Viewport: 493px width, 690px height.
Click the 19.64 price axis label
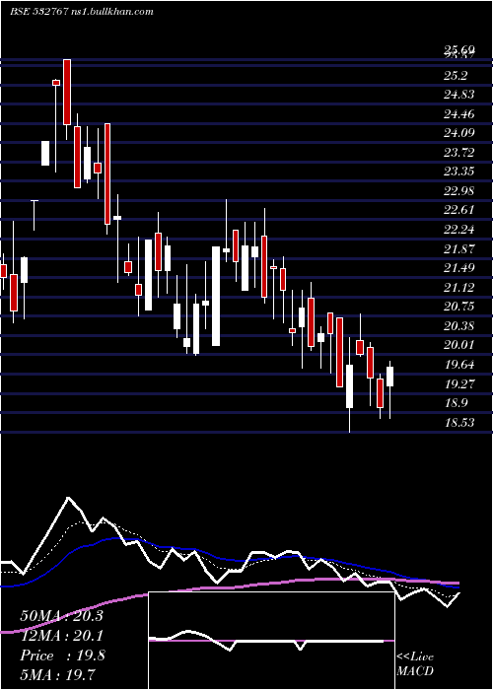coord(459,364)
